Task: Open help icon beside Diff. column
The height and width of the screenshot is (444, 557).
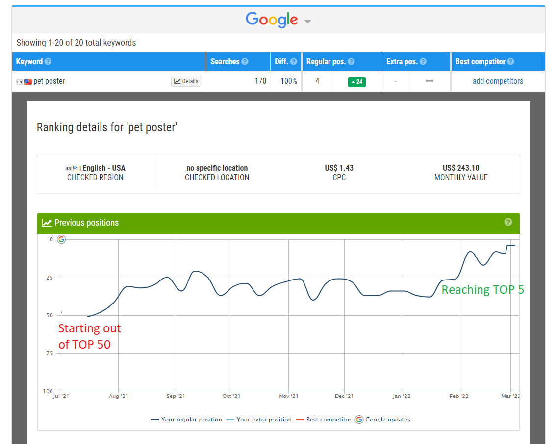Action: pyautogui.click(x=293, y=61)
